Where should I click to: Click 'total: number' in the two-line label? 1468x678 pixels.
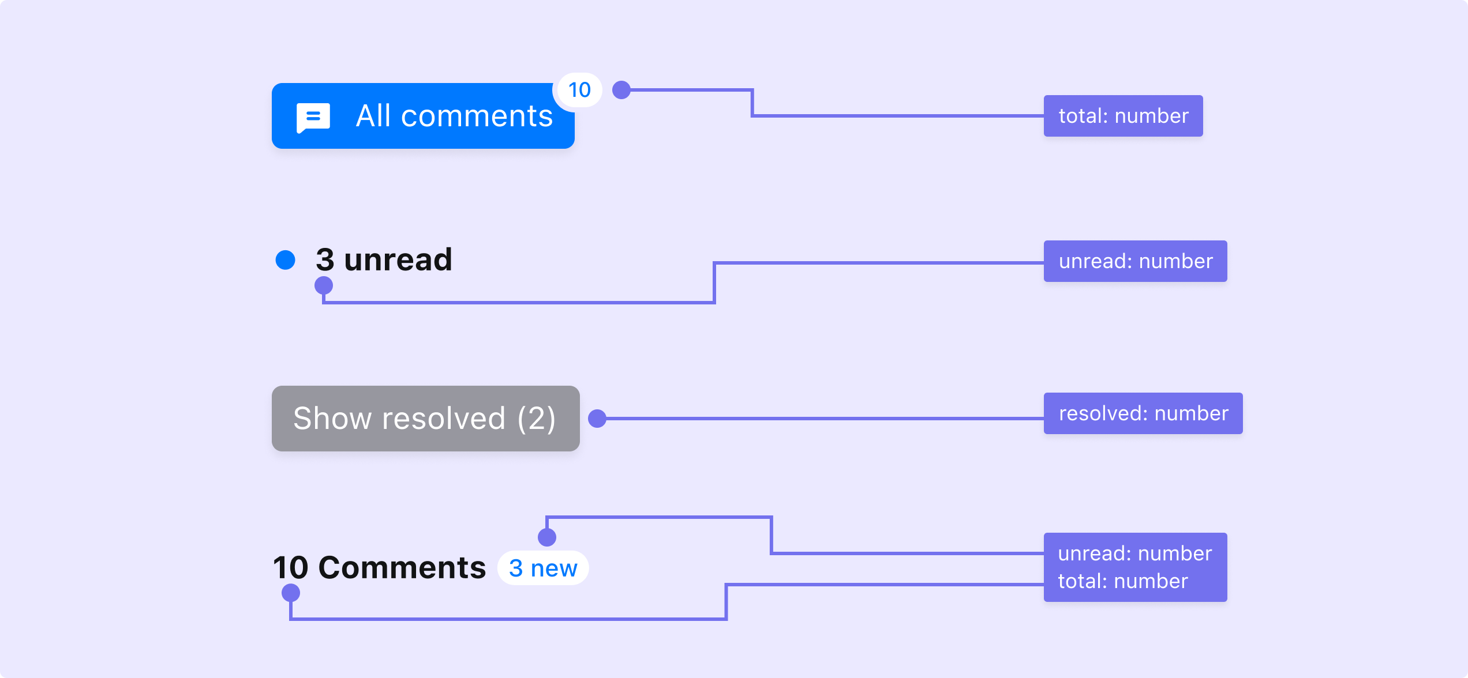[1122, 581]
